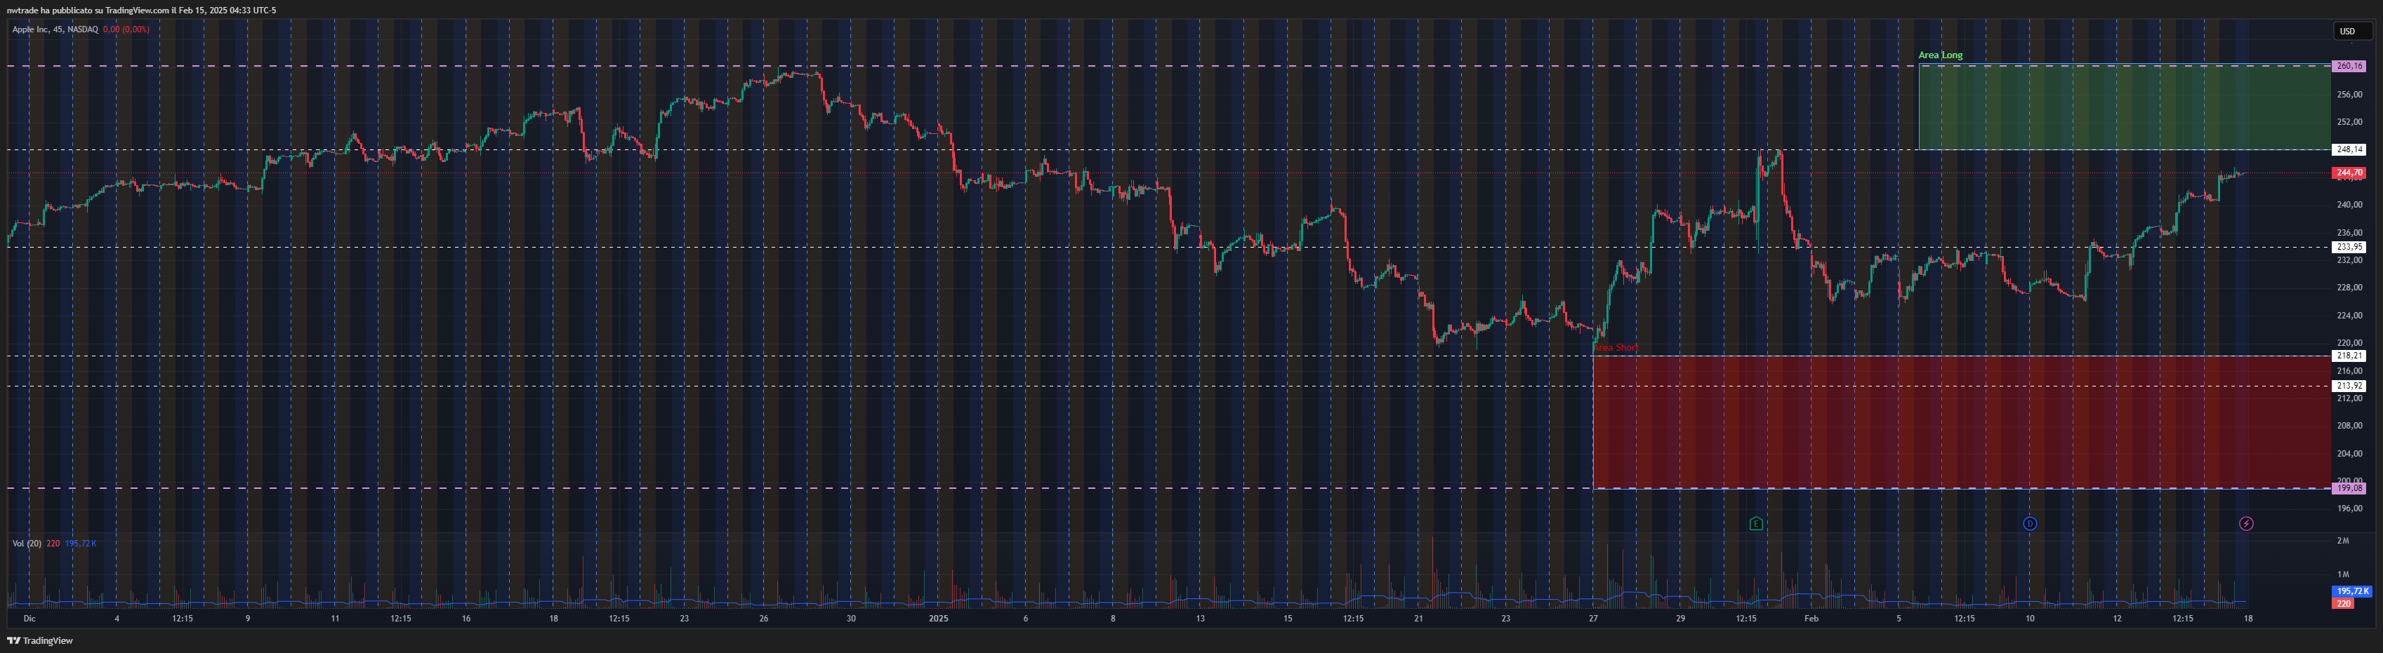
Task: Click the 256,00 price scale value
Action: click(x=2350, y=94)
